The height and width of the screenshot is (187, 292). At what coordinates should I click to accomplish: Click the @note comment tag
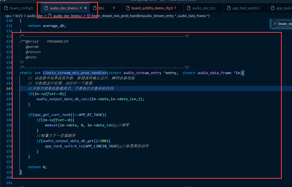point(31,57)
